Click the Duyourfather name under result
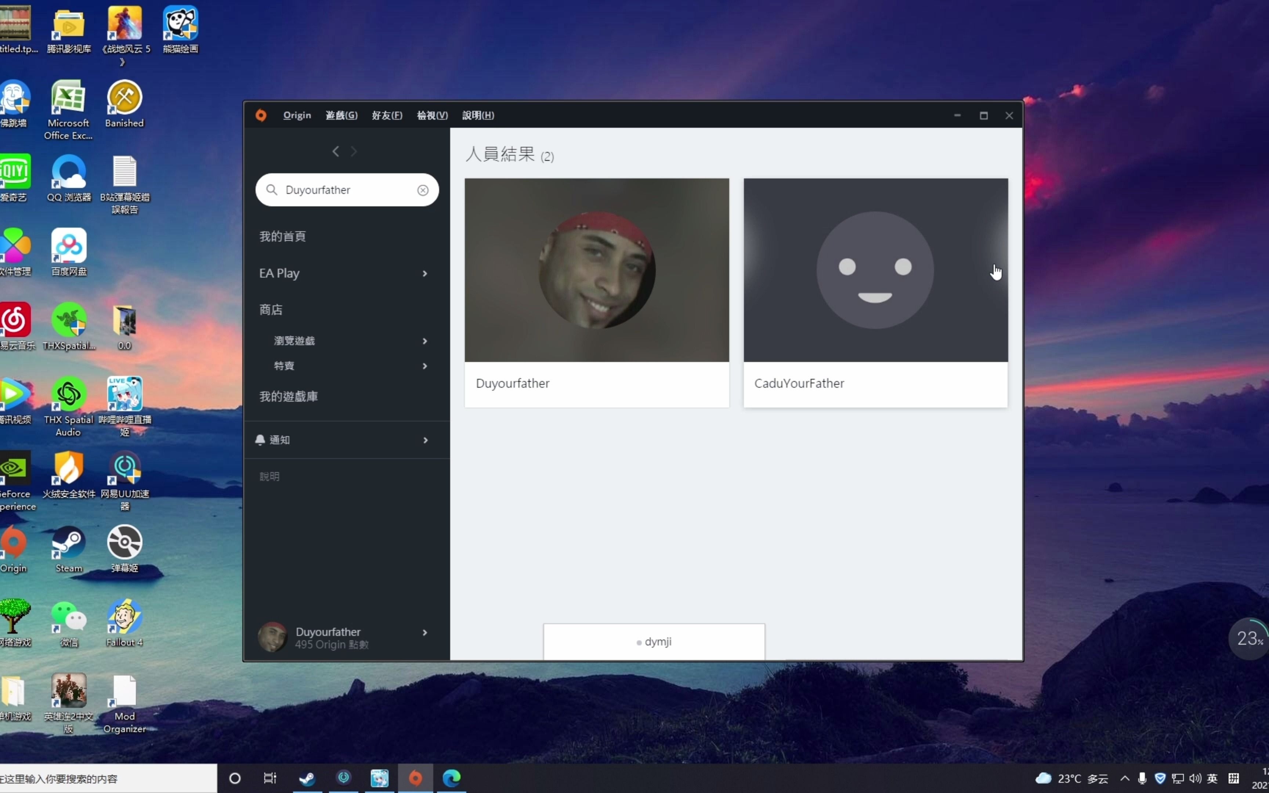1269x793 pixels. click(x=512, y=383)
